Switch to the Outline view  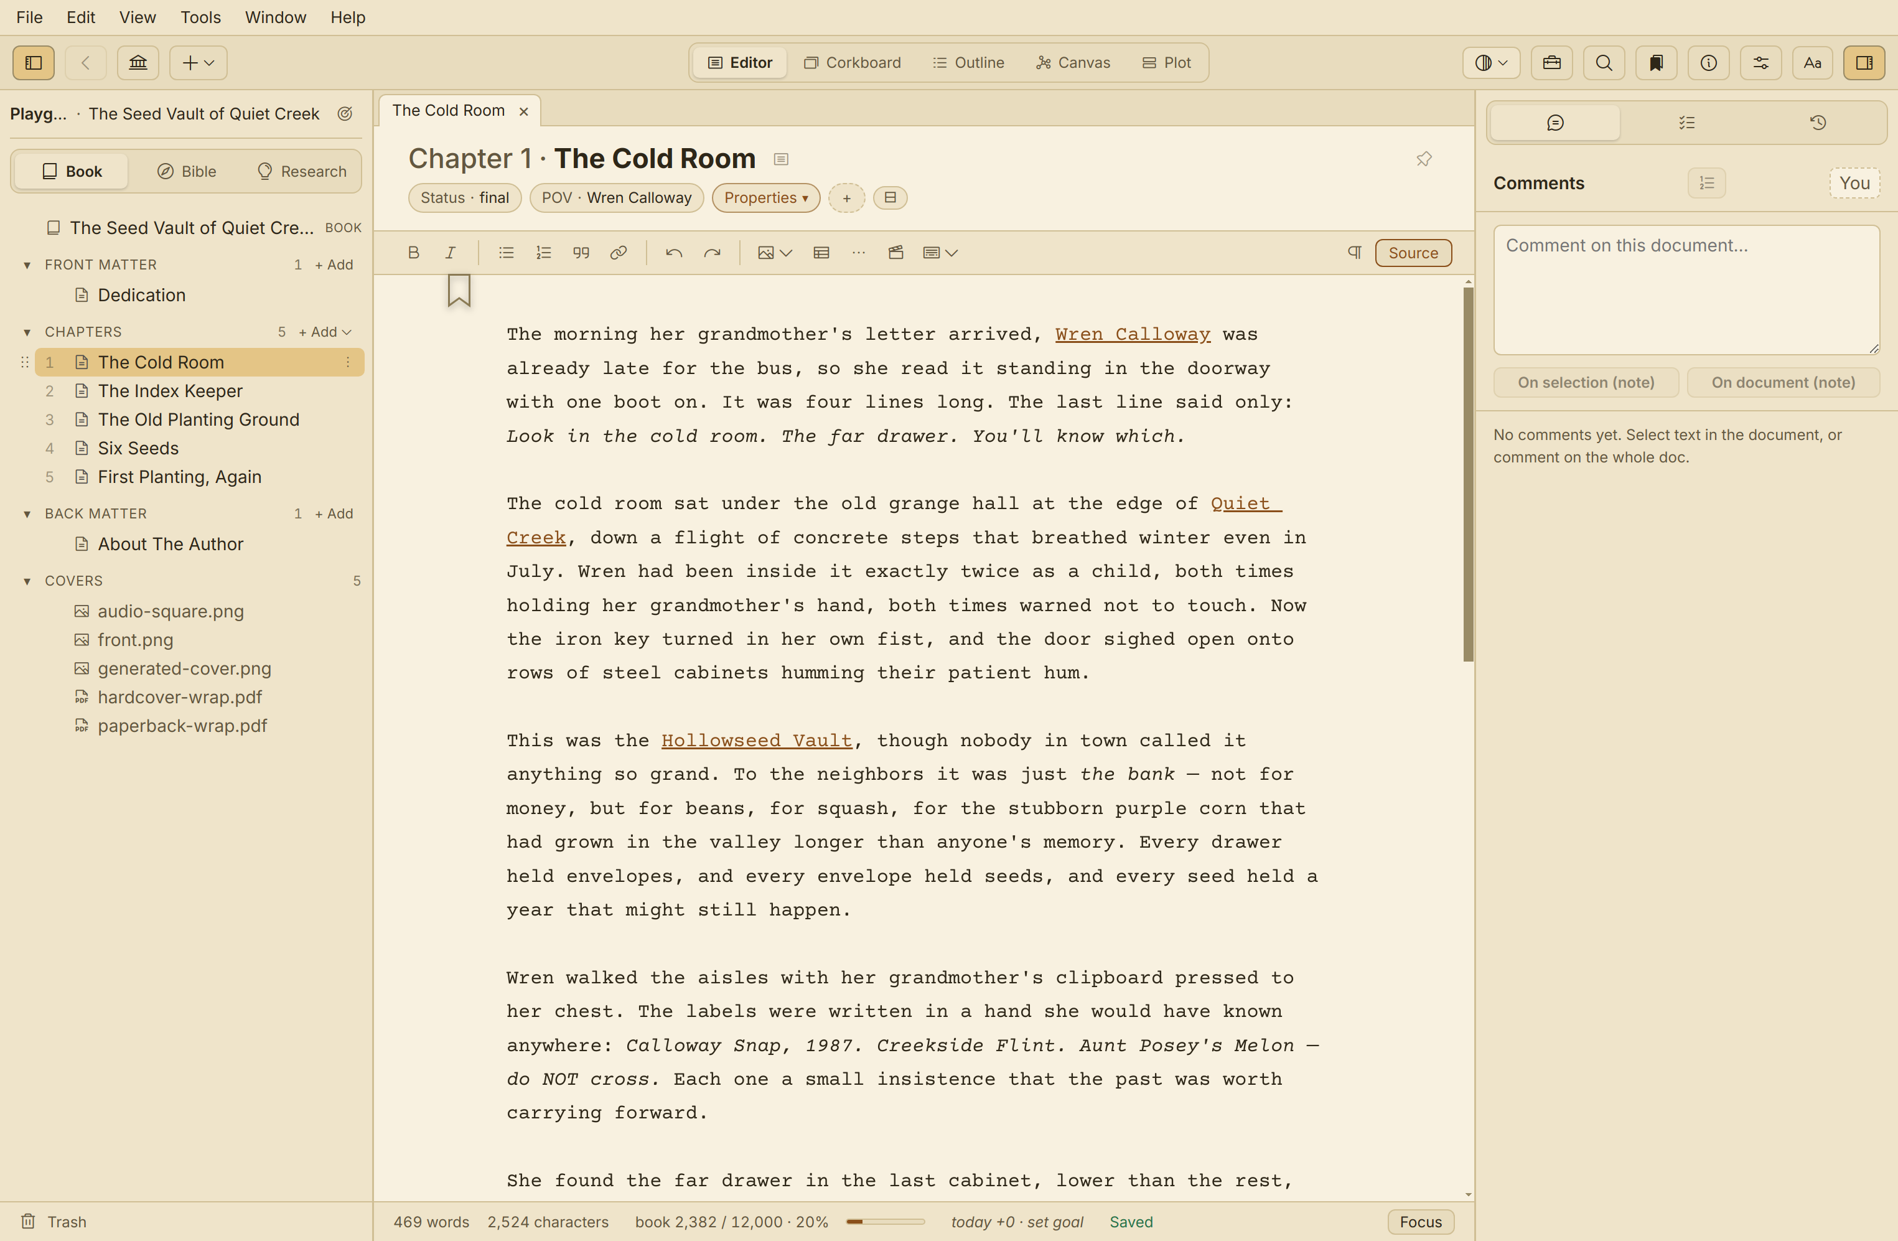point(968,62)
